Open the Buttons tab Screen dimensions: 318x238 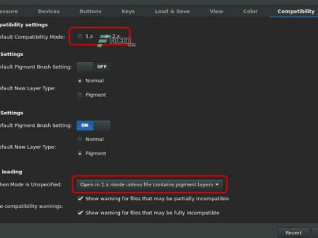click(90, 11)
